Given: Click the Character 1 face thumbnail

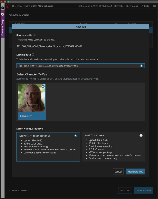Looking at the screenshot, I should [x=32, y=98].
